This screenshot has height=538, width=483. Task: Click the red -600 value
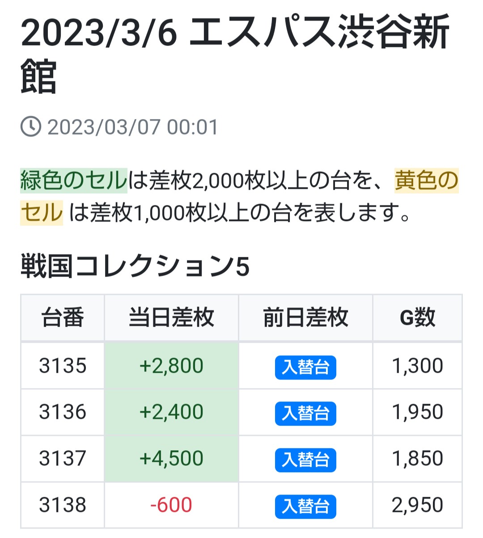(172, 505)
